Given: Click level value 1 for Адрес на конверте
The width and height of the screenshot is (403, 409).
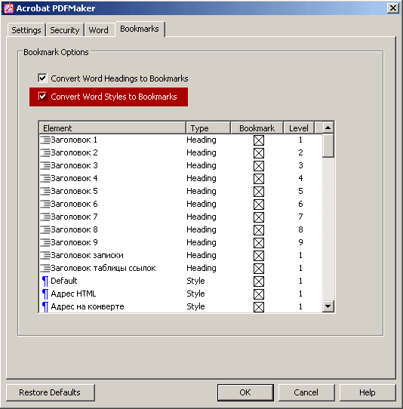Looking at the screenshot, I should tap(300, 306).
